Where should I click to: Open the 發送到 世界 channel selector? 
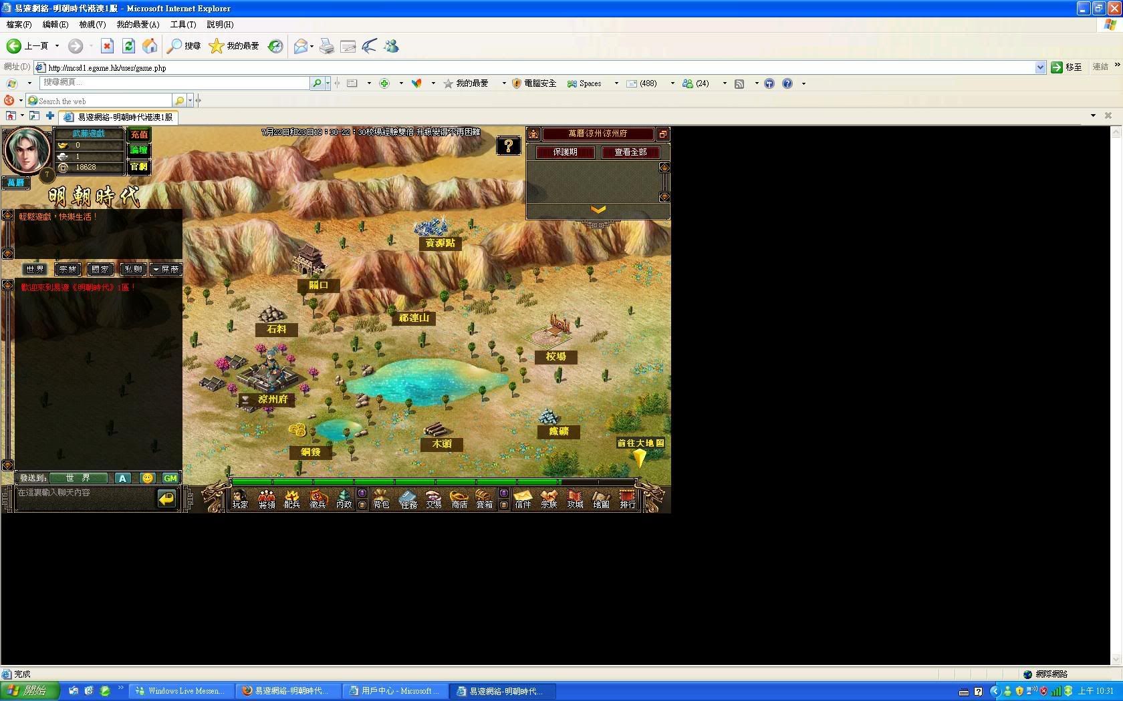click(x=78, y=478)
